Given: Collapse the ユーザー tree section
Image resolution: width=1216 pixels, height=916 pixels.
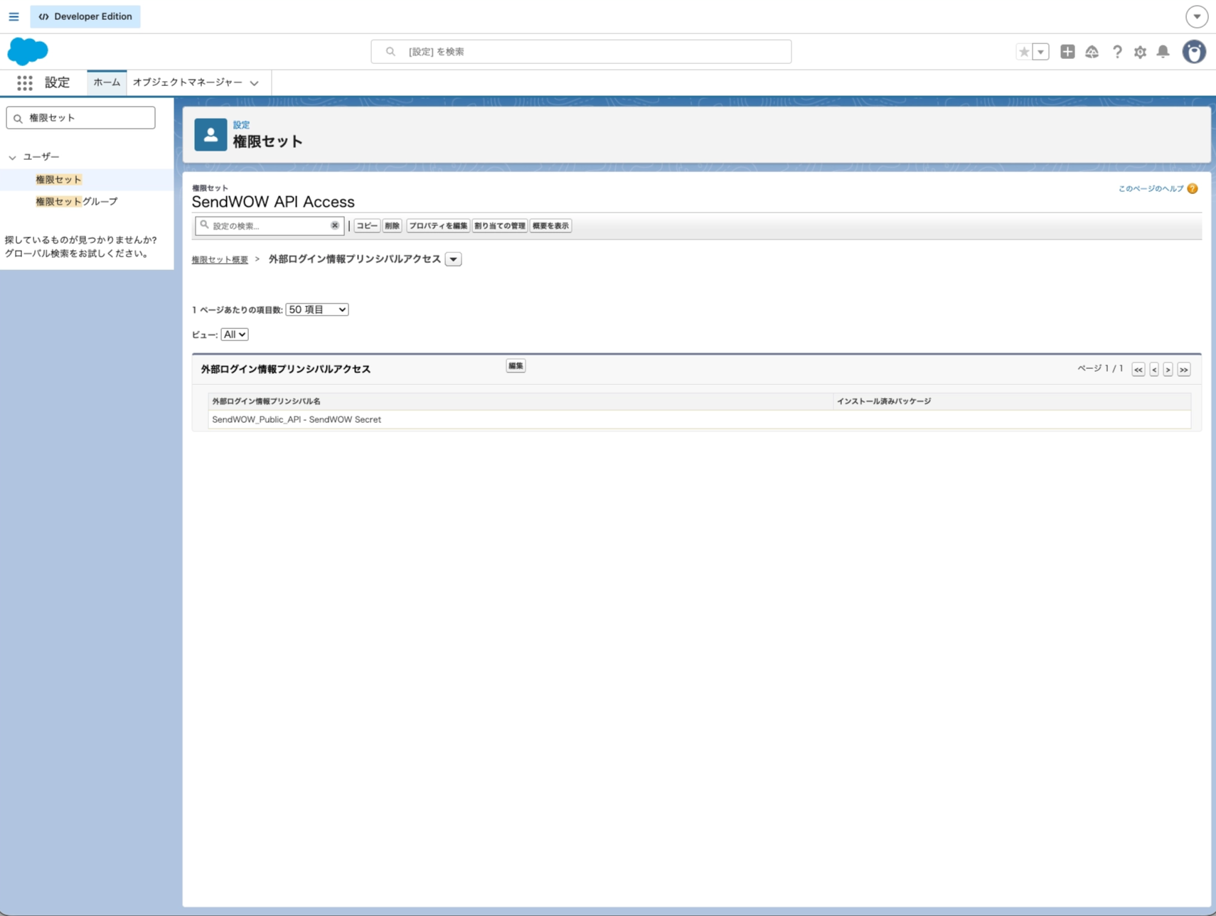Looking at the screenshot, I should 12,157.
